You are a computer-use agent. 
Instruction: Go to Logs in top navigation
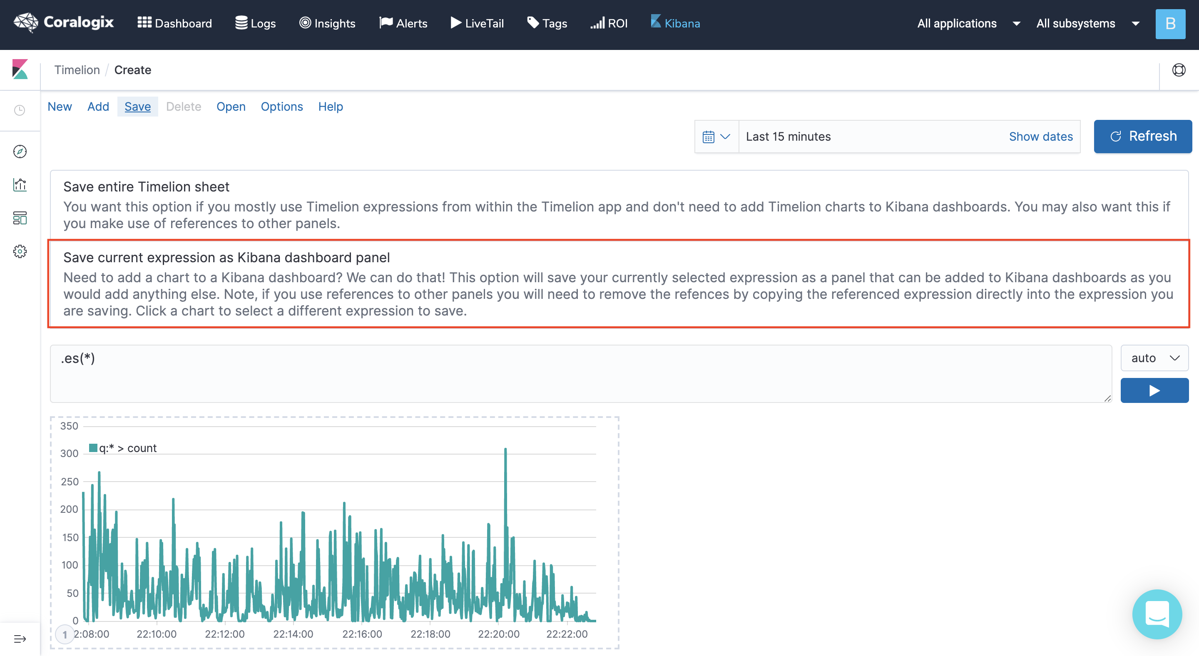[255, 23]
